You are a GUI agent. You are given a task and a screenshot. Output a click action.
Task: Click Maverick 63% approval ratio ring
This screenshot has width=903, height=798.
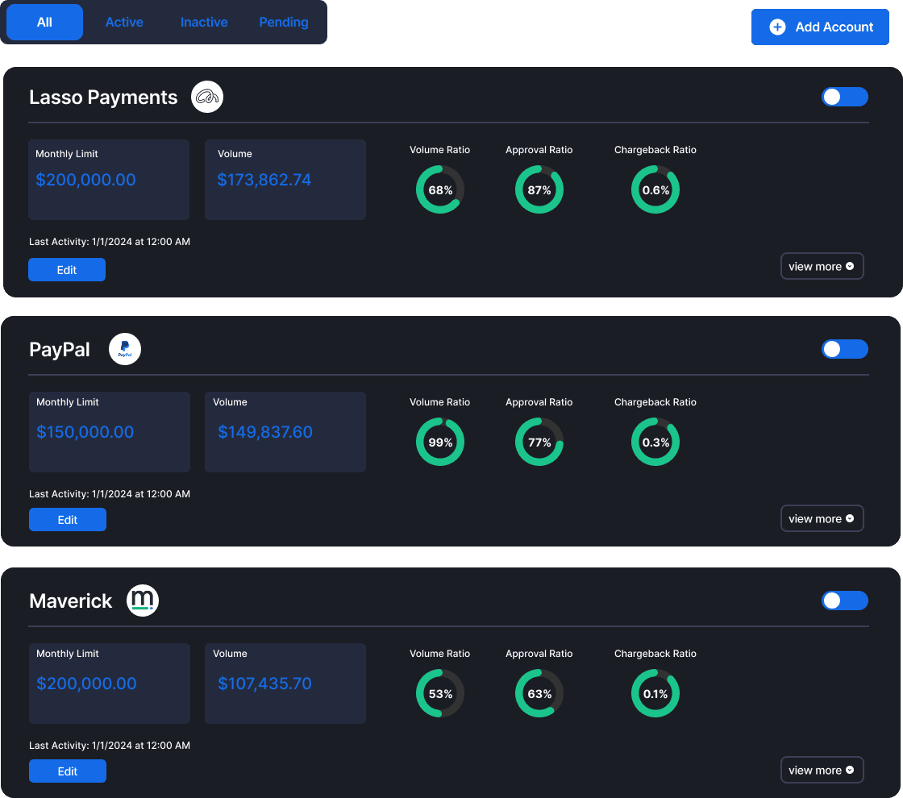coord(539,693)
